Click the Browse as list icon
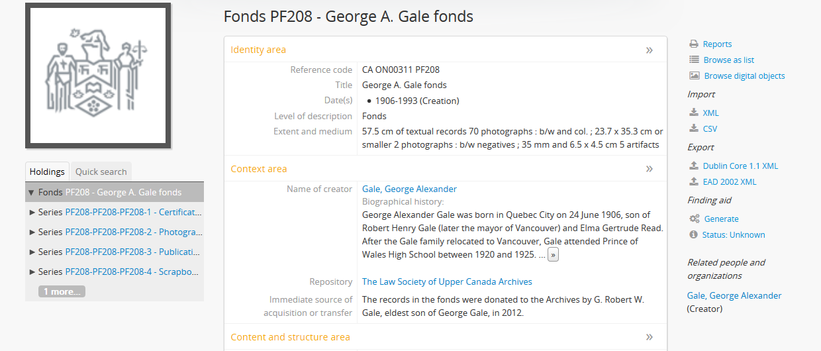821x351 pixels. pyautogui.click(x=694, y=60)
